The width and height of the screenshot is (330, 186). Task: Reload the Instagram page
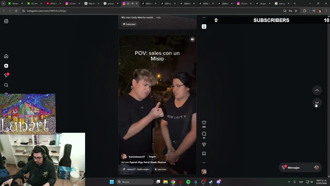16,11
